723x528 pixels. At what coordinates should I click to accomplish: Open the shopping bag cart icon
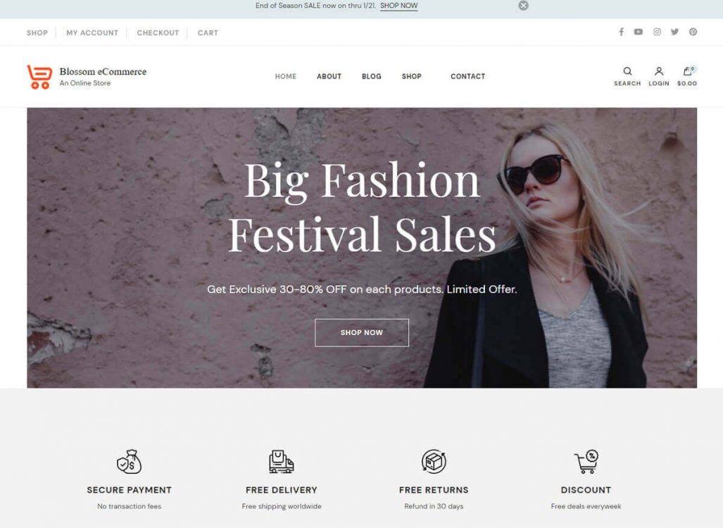click(688, 71)
